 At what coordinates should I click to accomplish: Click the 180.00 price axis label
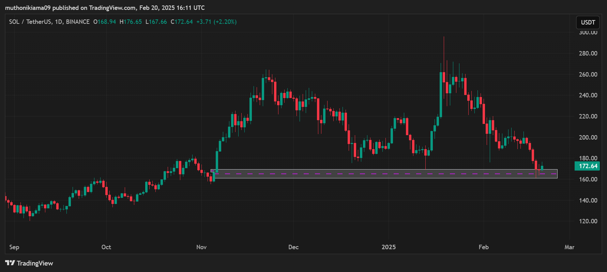click(588, 158)
